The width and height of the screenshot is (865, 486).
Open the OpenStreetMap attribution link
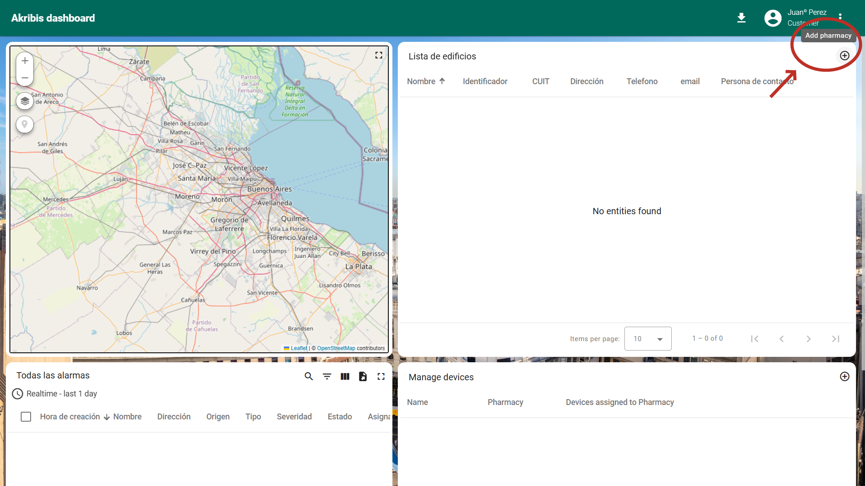tap(336, 348)
